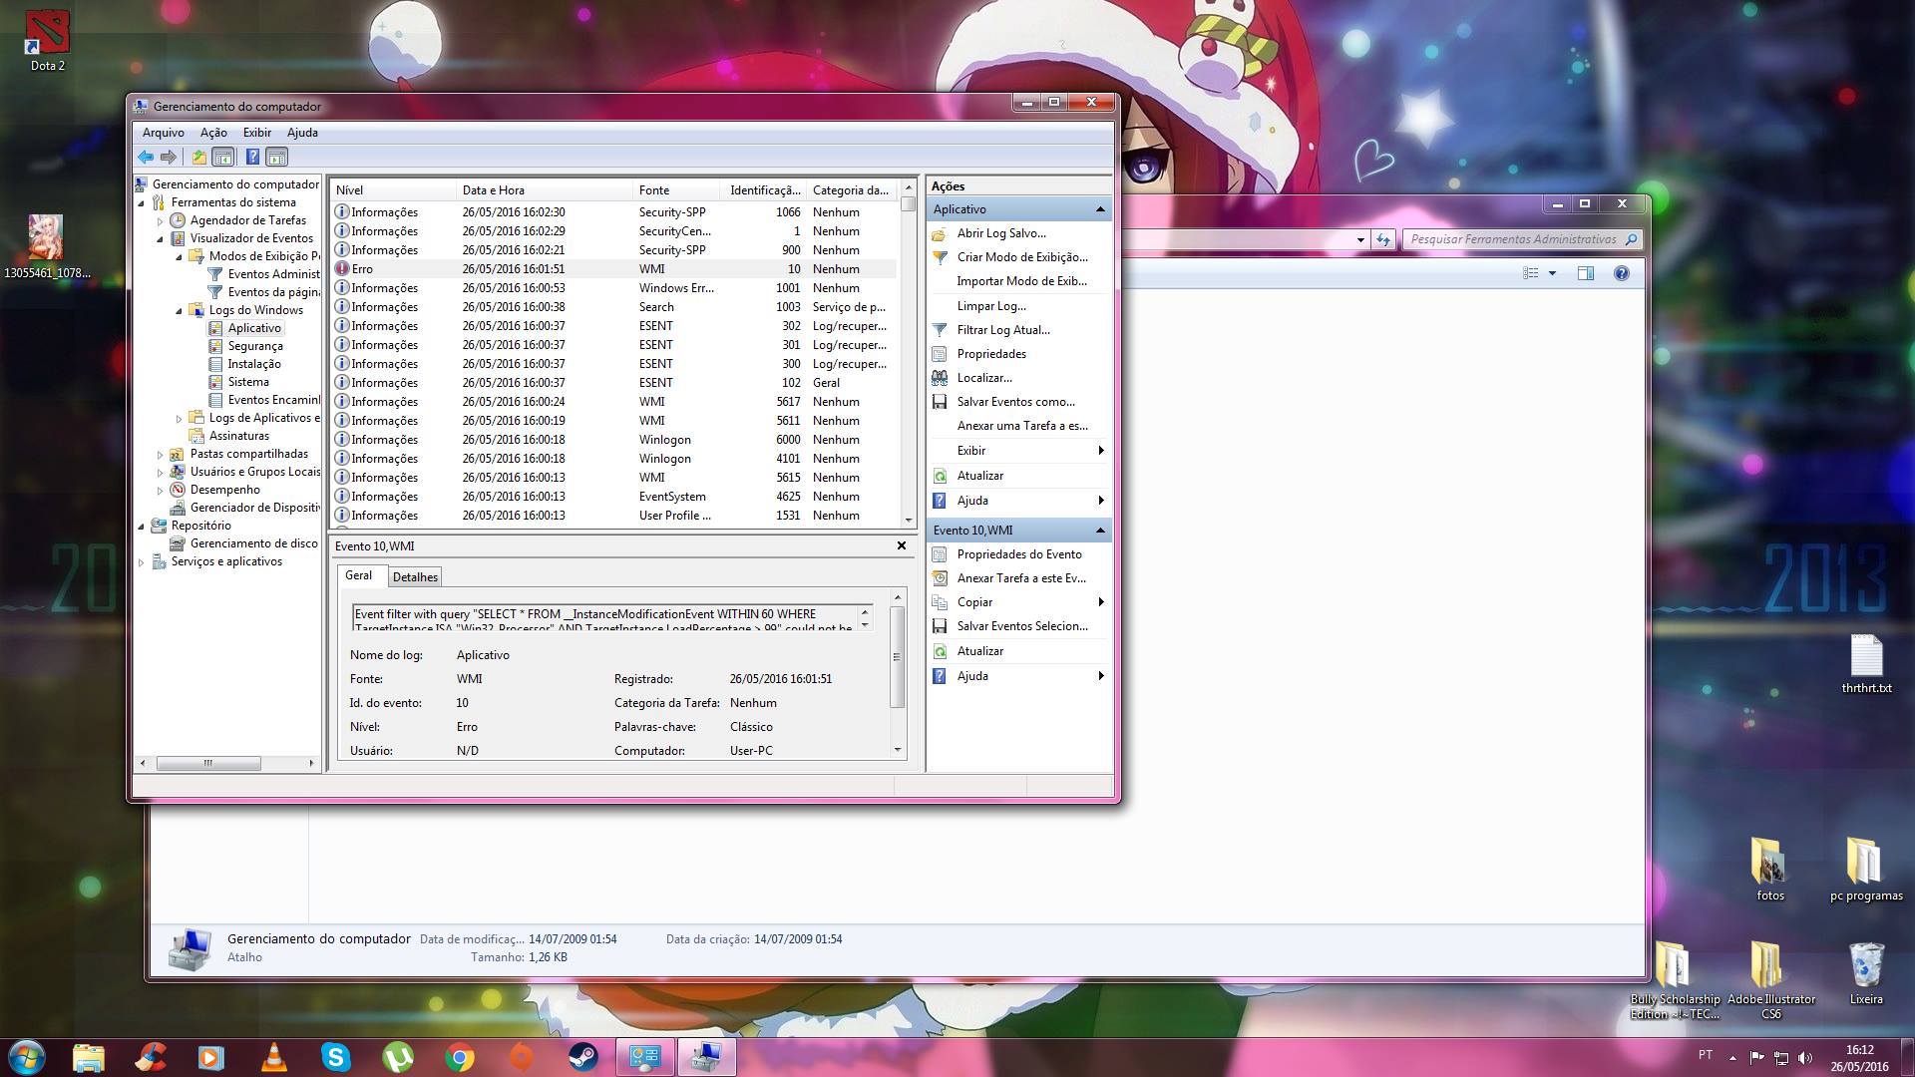This screenshot has height=1077, width=1915.
Task: Collapse the Evento 10, WMI actions section
Action: pos(1100,531)
